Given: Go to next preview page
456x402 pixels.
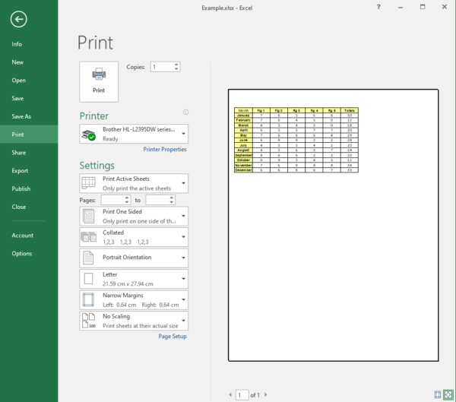Looking at the screenshot, I should (265, 394).
